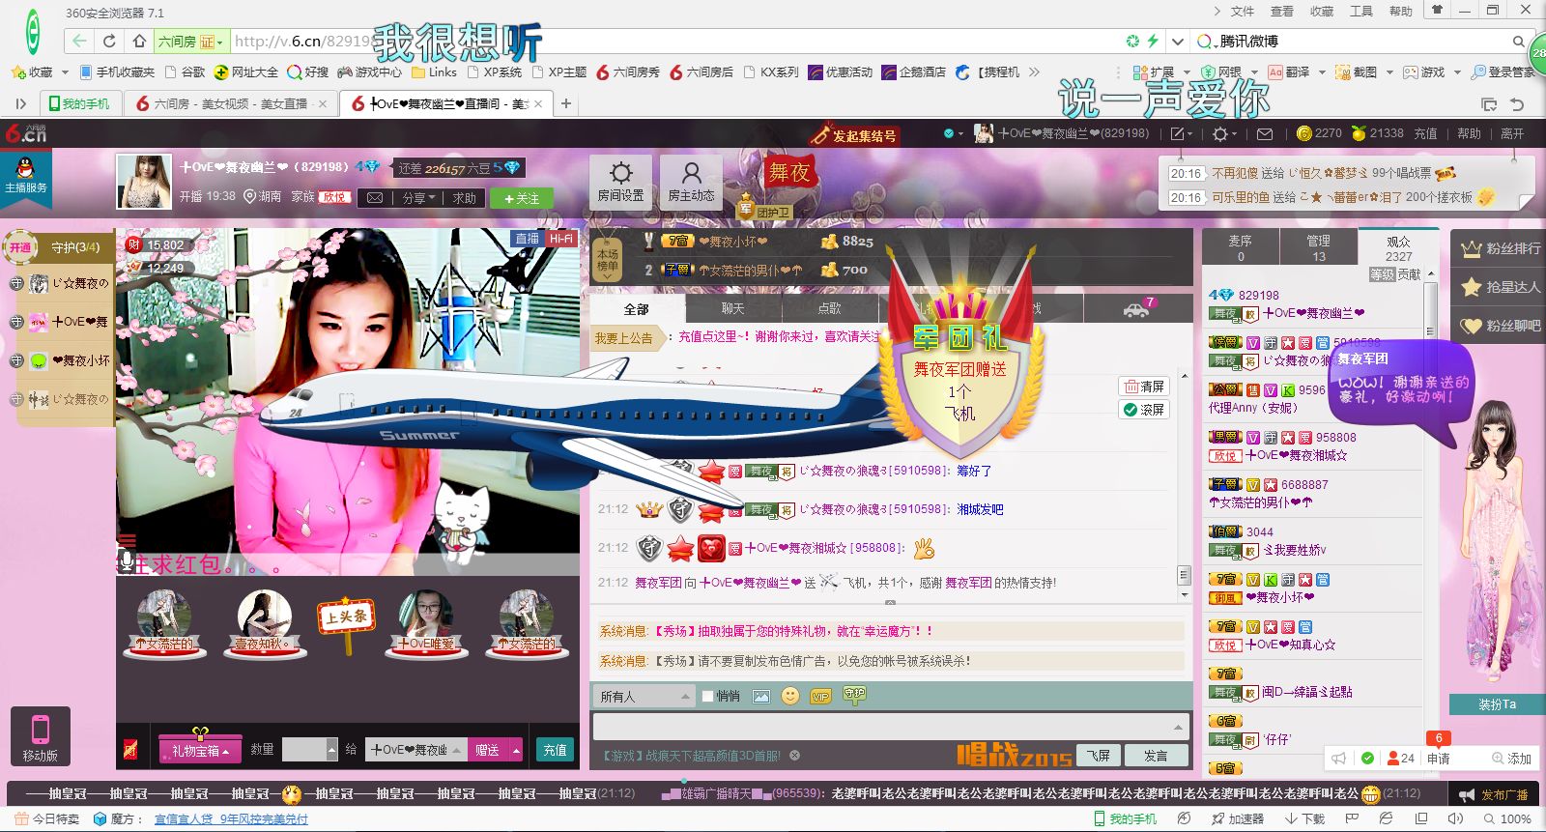Screen dimensions: 1546x832
Task: Open the mail envelope icon in top bar
Action: pos(1264,133)
